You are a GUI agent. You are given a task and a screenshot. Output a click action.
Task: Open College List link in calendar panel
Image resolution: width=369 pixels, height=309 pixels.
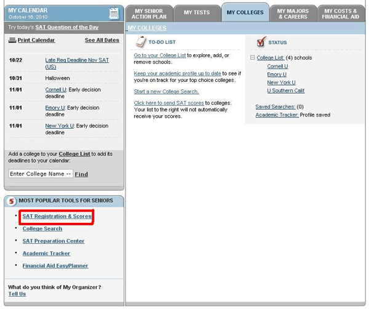pyautogui.click(x=74, y=154)
